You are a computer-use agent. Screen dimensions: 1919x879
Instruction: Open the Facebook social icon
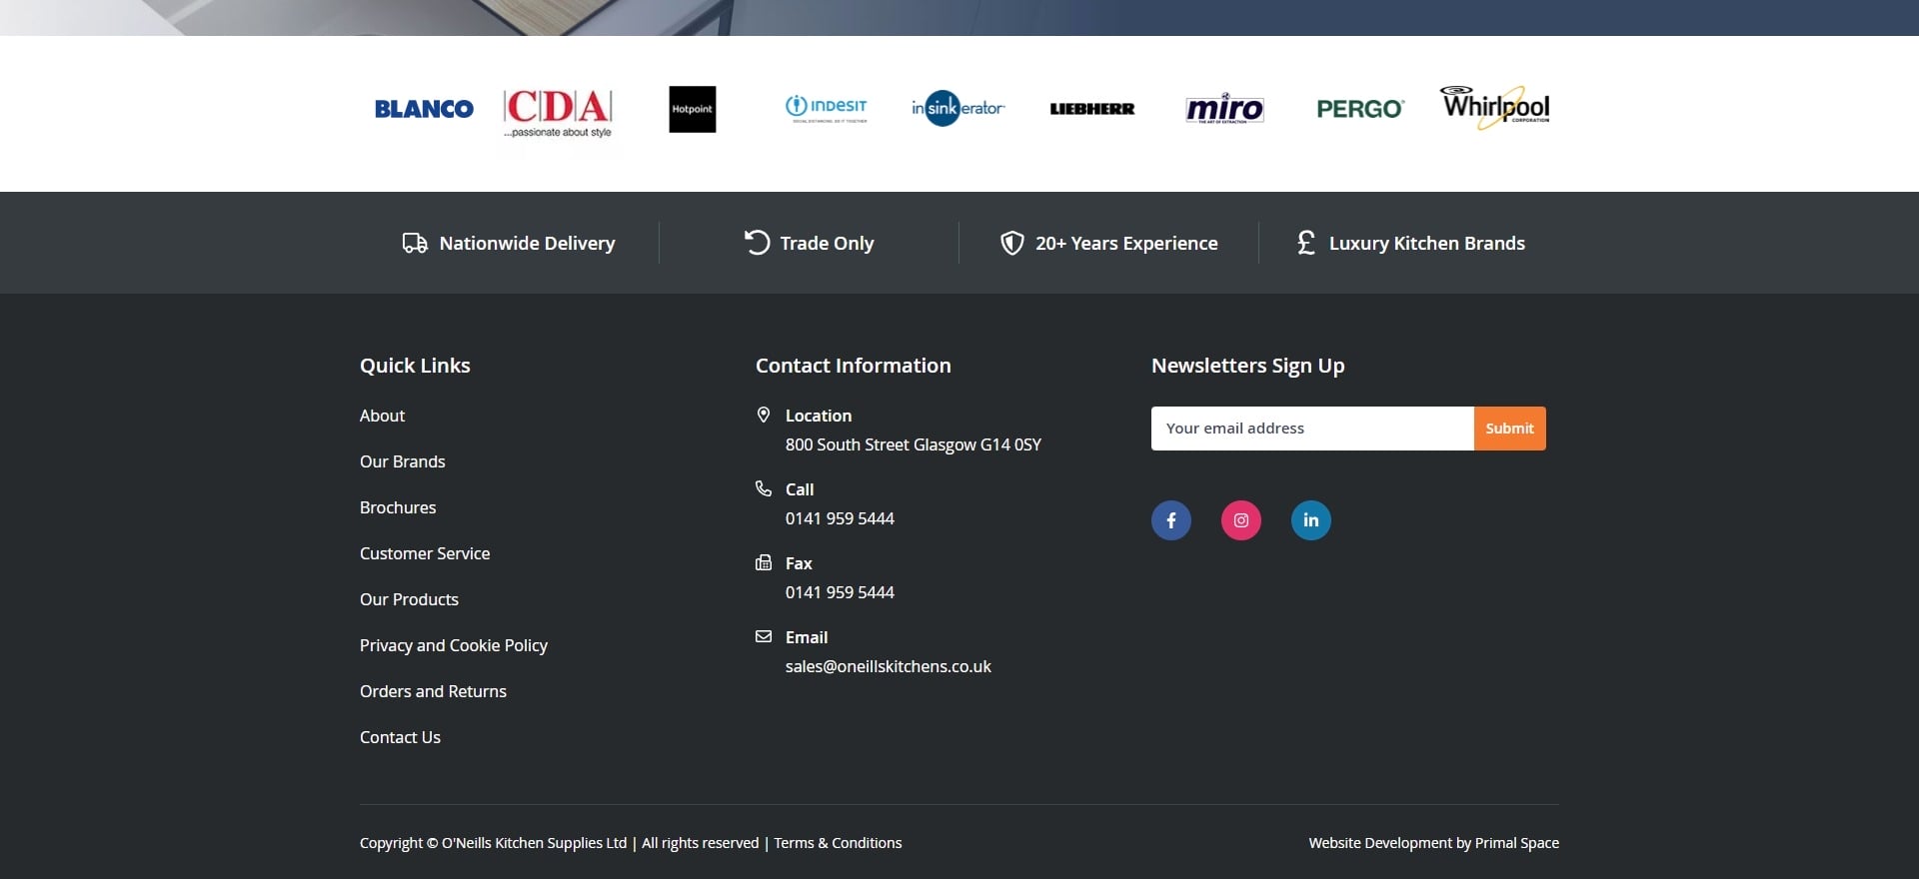coord(1171,520)
